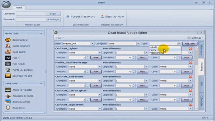Viewport: 215px width, 121px height.
Task: Delete the CraftPart_Lighter item
Action: 190,49
